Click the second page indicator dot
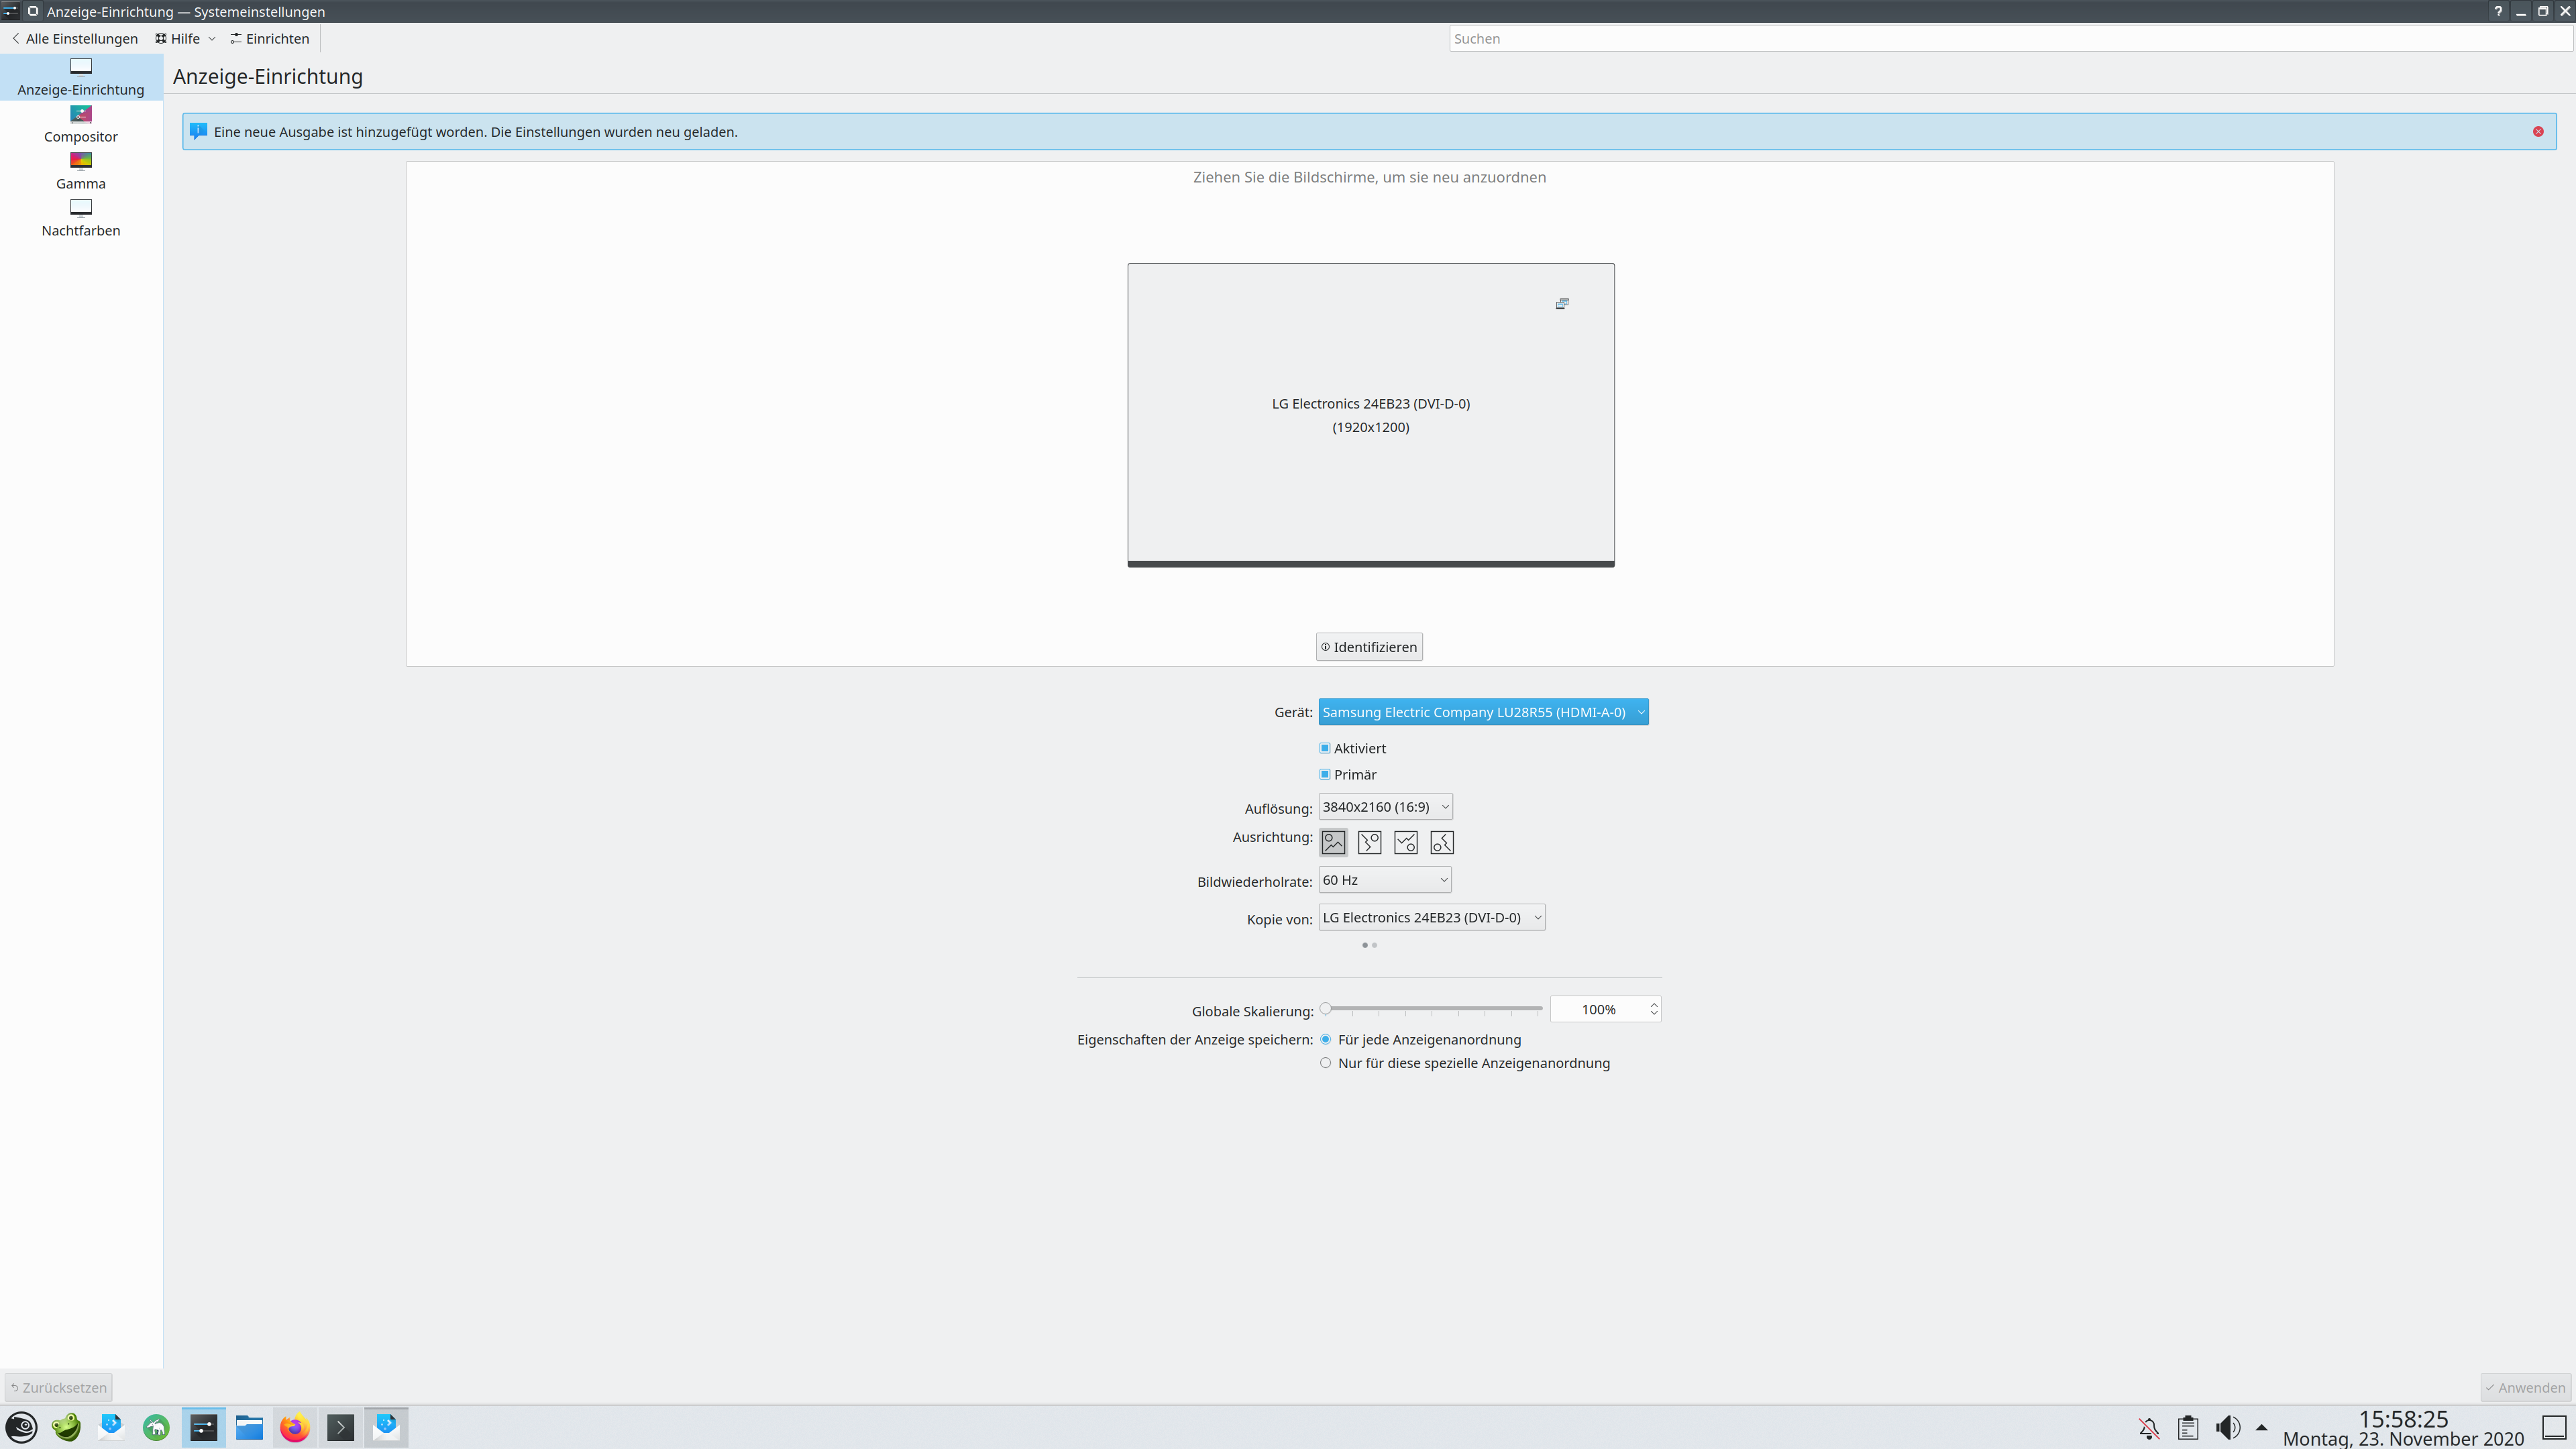Viewport: 2576px width, 1449px height. [x=1375, y=946]
